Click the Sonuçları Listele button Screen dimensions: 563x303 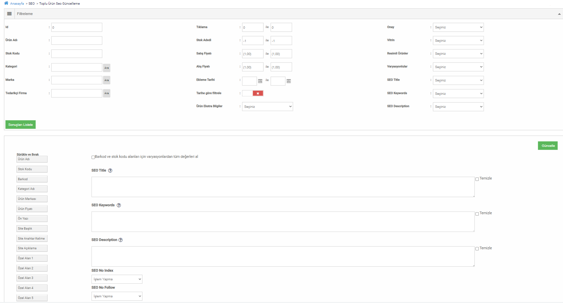coord(20,125)
